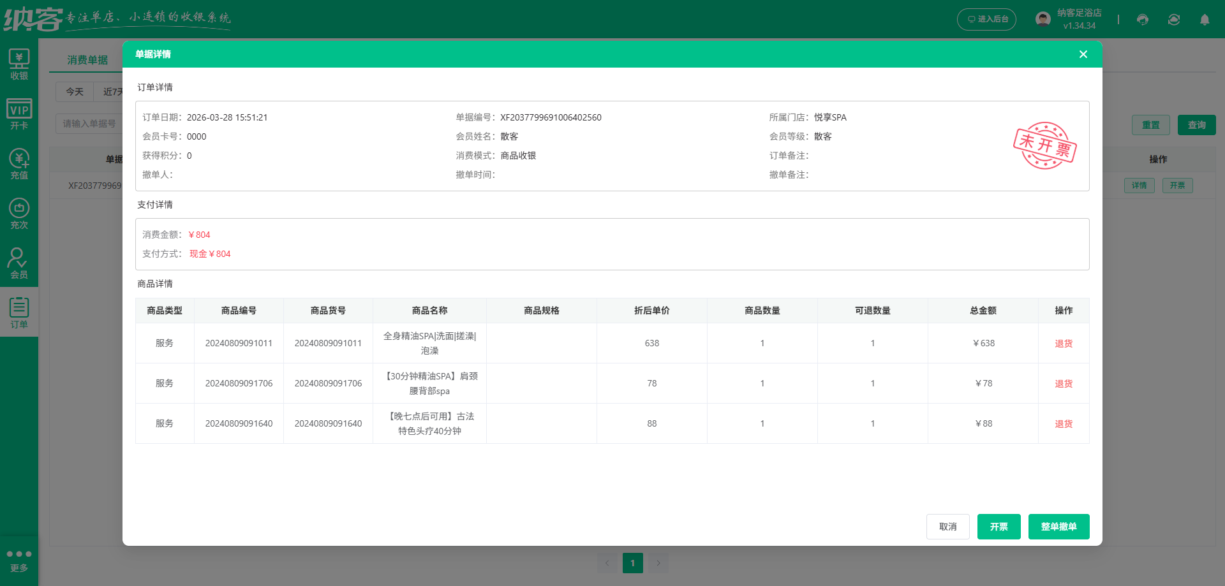Click 退货 on the 全身精油SPA row

[1063, 343]
